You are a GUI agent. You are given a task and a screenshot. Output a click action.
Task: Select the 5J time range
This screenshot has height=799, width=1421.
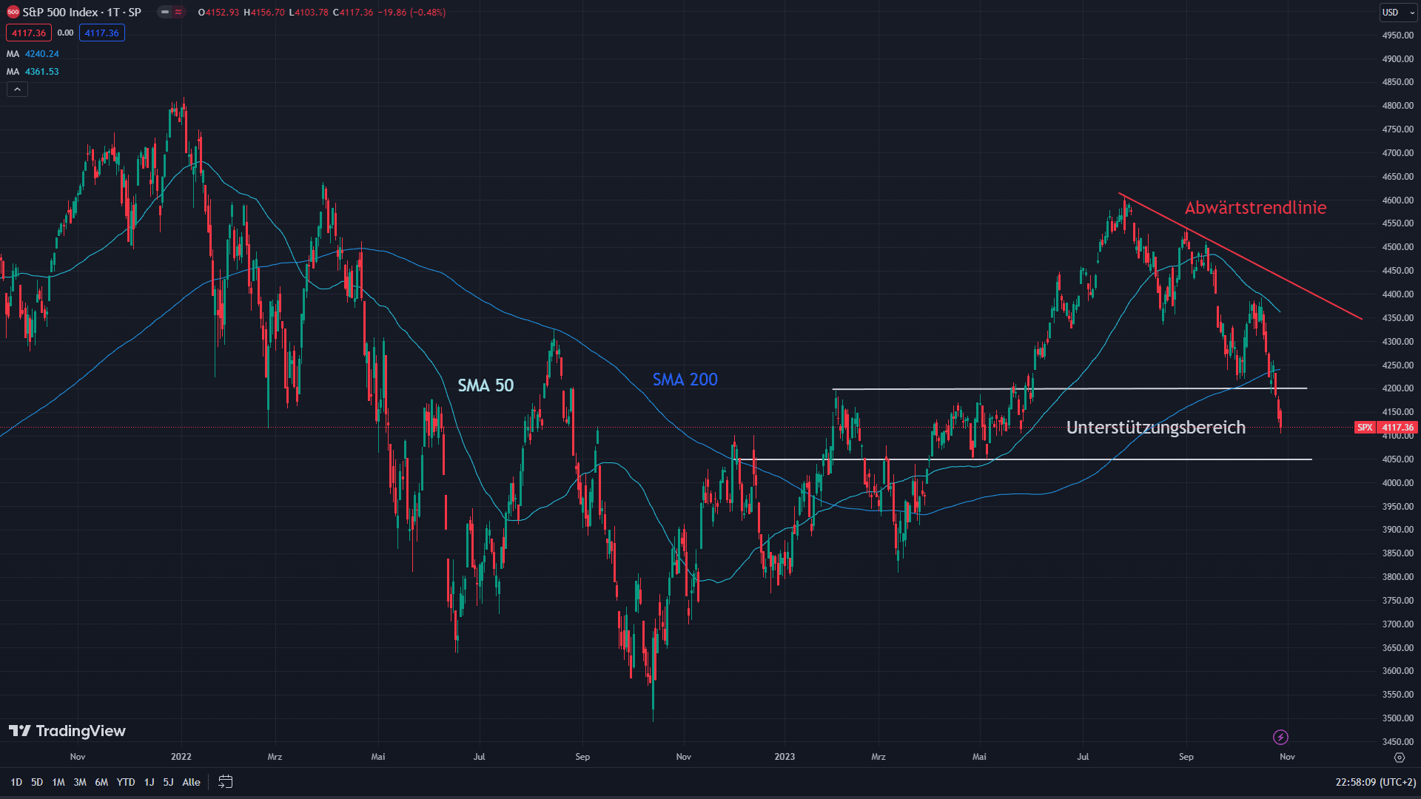click(x=168, y=782)
